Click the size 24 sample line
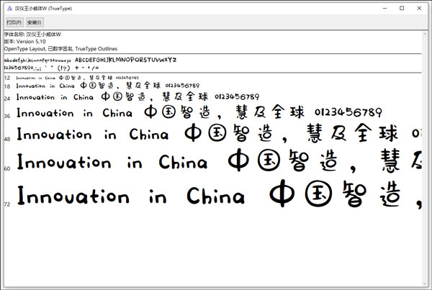Screen dimensions: 432x290 [138, 97]
